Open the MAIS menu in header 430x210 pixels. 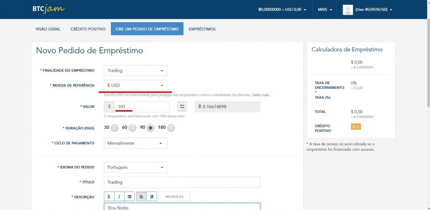(x=325, y=9)
